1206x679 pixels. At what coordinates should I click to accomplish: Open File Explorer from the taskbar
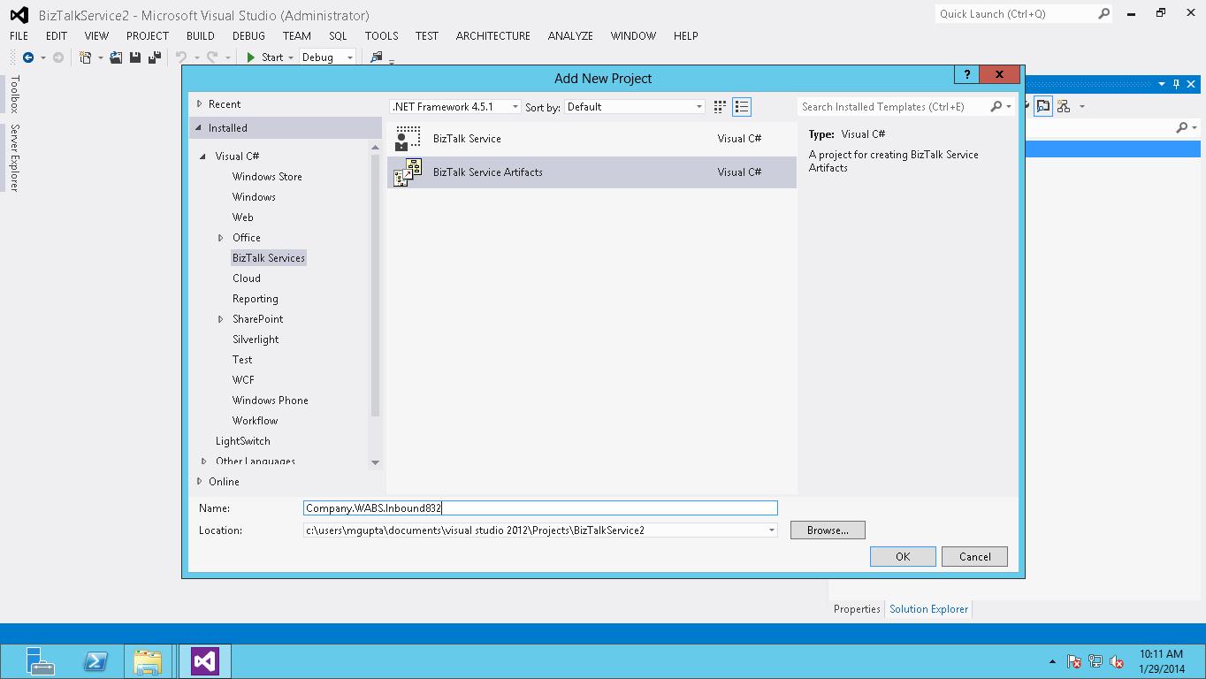coord(149,661)
